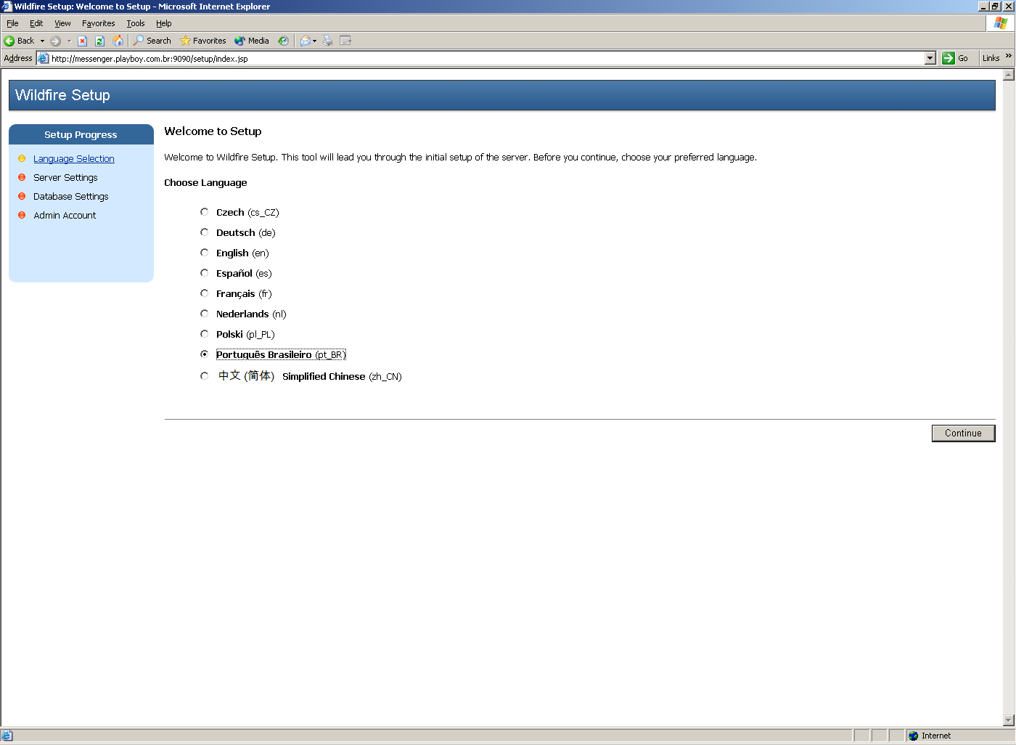The height and width of the screenshot is (745, 1016).
Task: Click the page icon in address bar
Action: pyautogui.click(x=43, y=58)
